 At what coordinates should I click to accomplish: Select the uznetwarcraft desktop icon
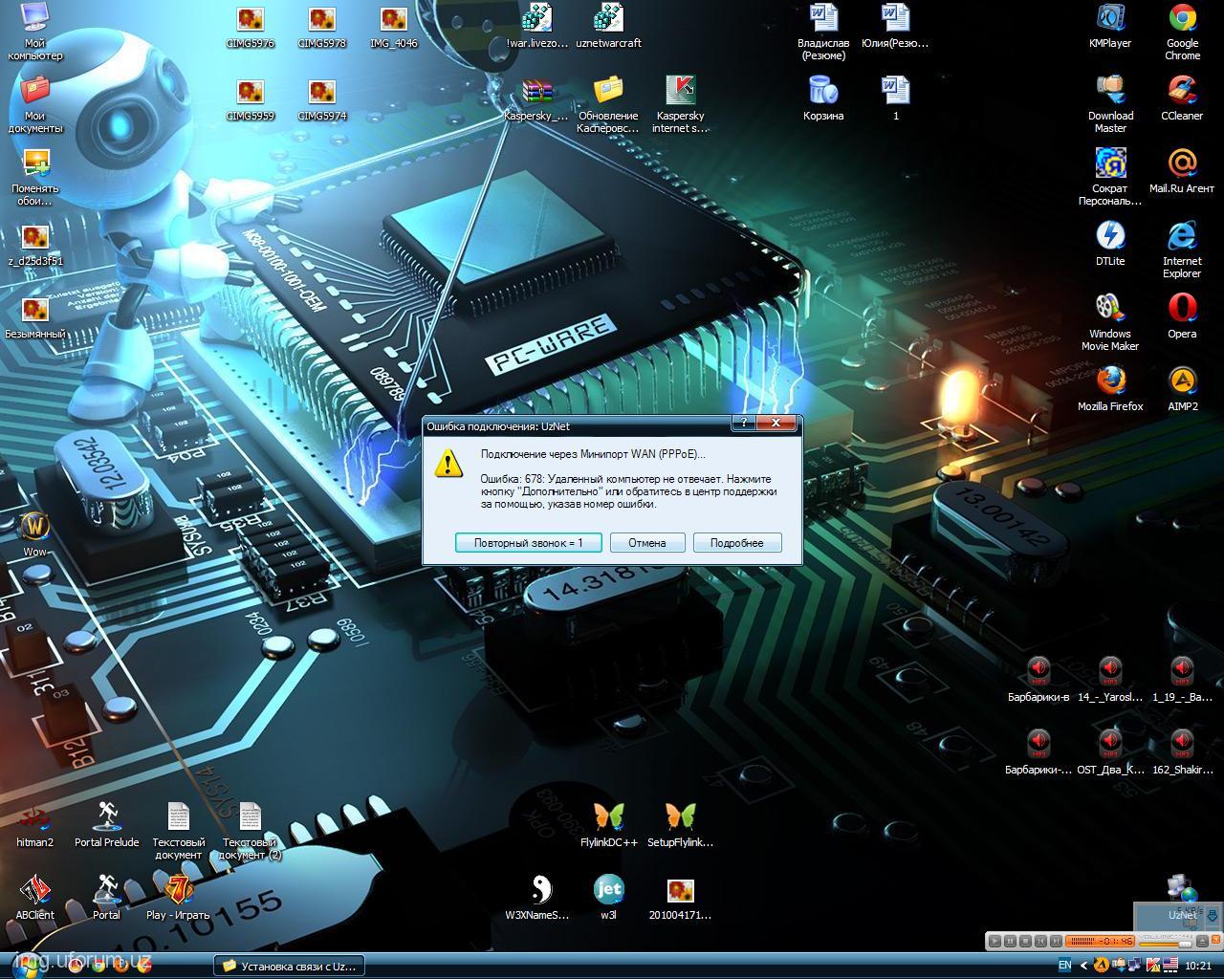[609, 27]
